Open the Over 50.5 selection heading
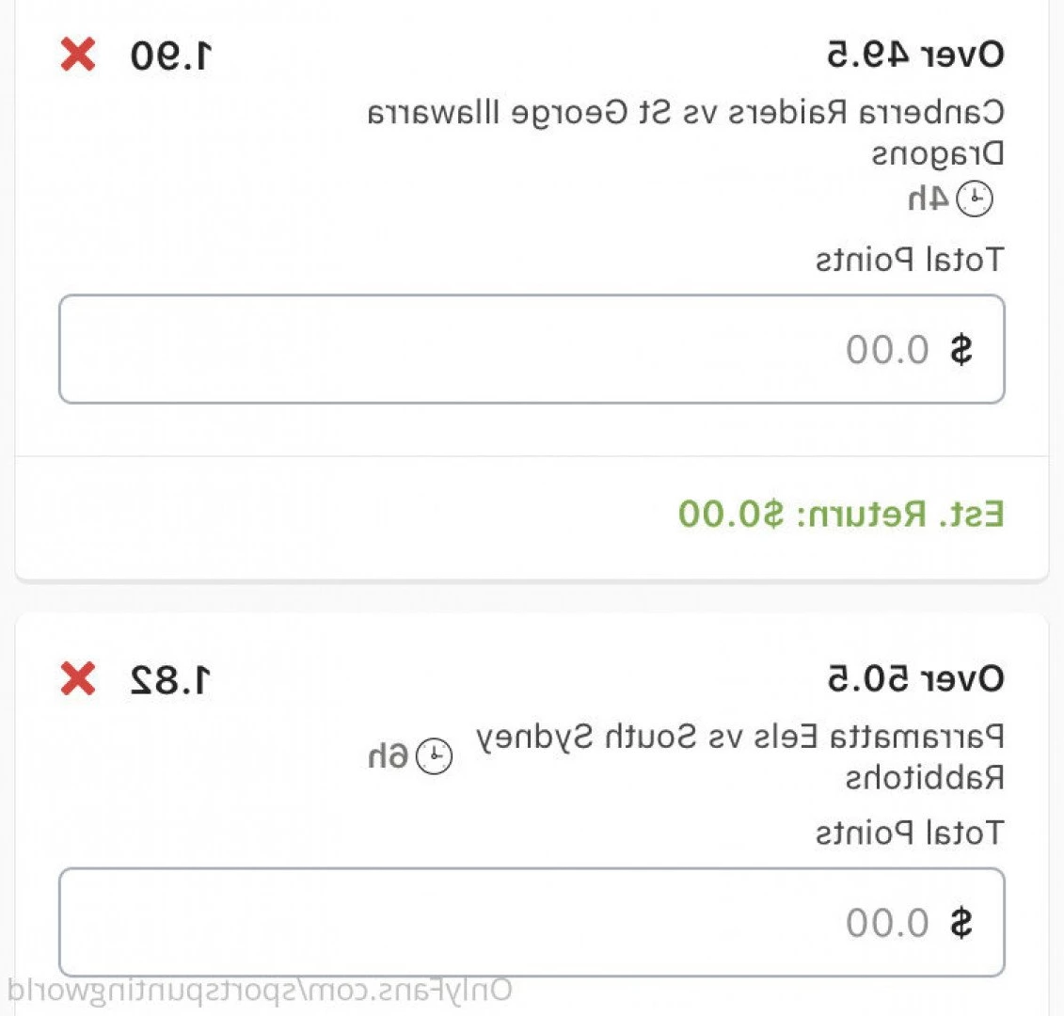 [915, 678]
